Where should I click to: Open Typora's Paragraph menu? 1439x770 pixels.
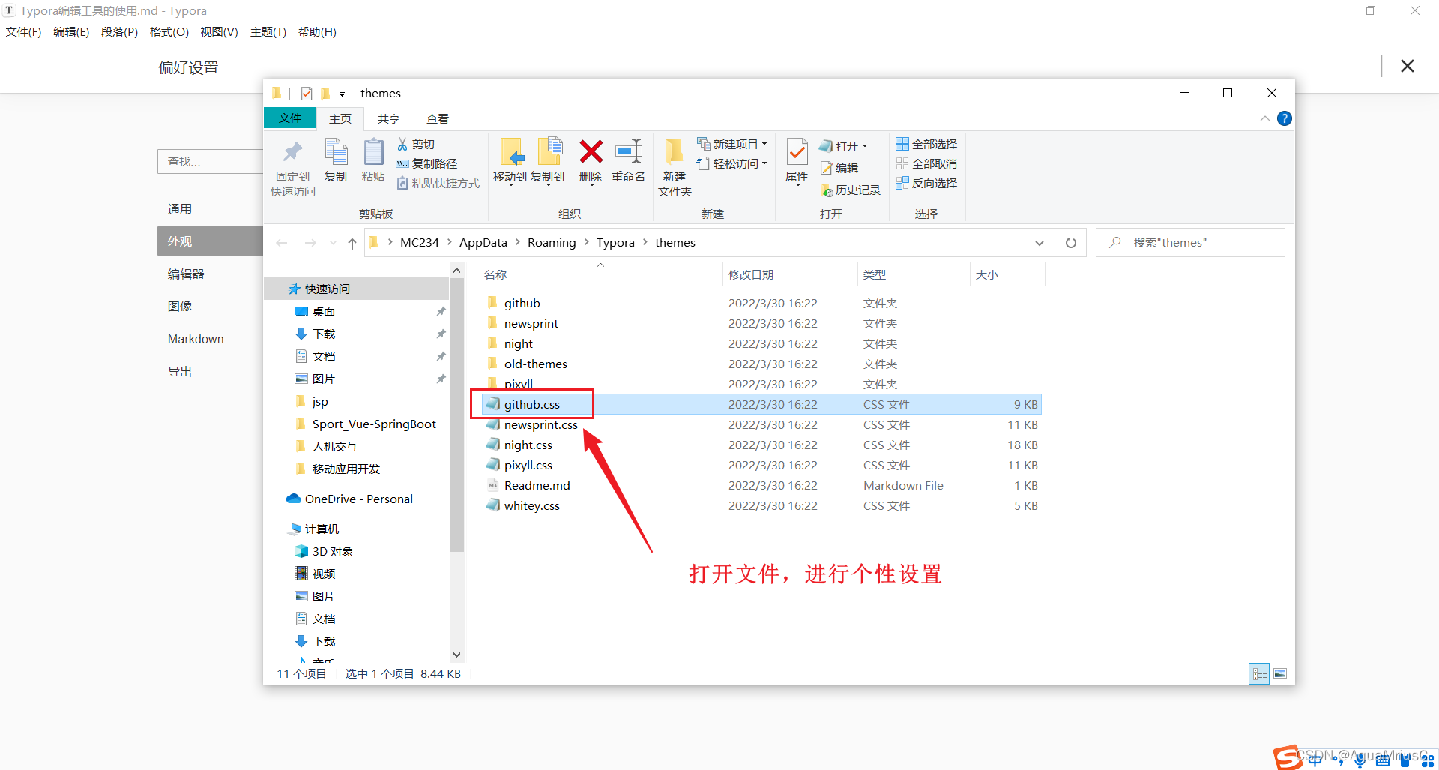tap(120, 32)
